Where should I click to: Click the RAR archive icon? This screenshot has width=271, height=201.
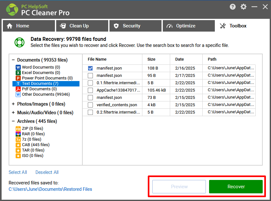pyautogui.click(x=18, y=134)
